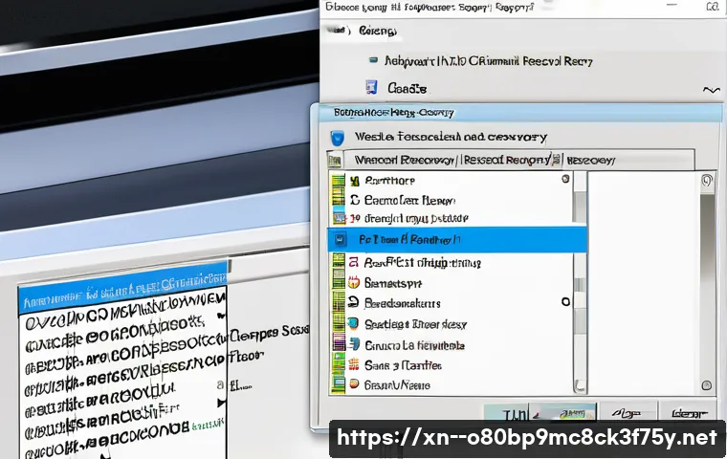Select the highlighted blue list row
Image resolution: width=727 pixels, height=459 pixels.
click(457, 240)
